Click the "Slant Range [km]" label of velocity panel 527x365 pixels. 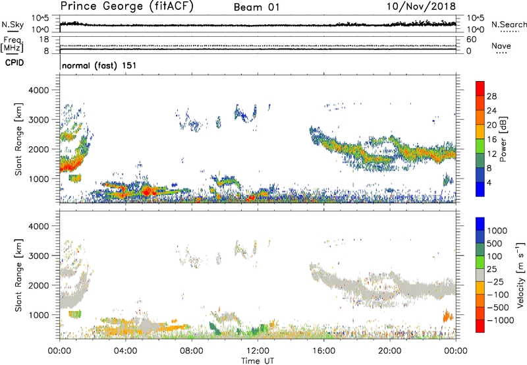click(18, 275)
